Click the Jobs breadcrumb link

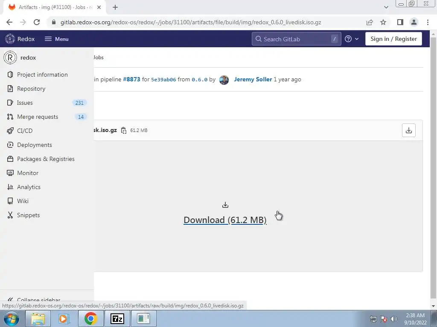[99, 57]
